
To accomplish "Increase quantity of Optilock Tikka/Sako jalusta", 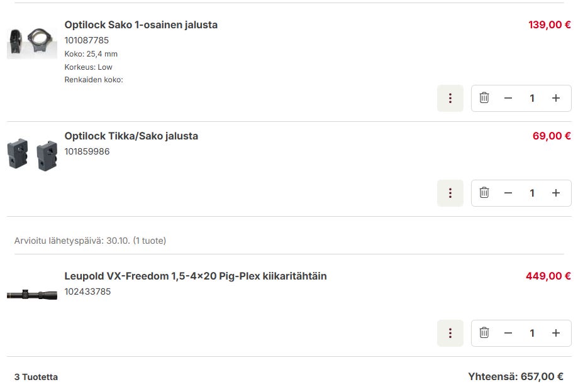I will click(556, 193).
